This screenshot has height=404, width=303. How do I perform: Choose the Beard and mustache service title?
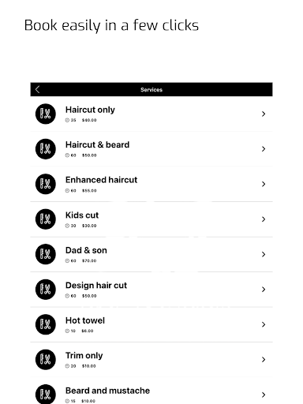coord(107,391)
